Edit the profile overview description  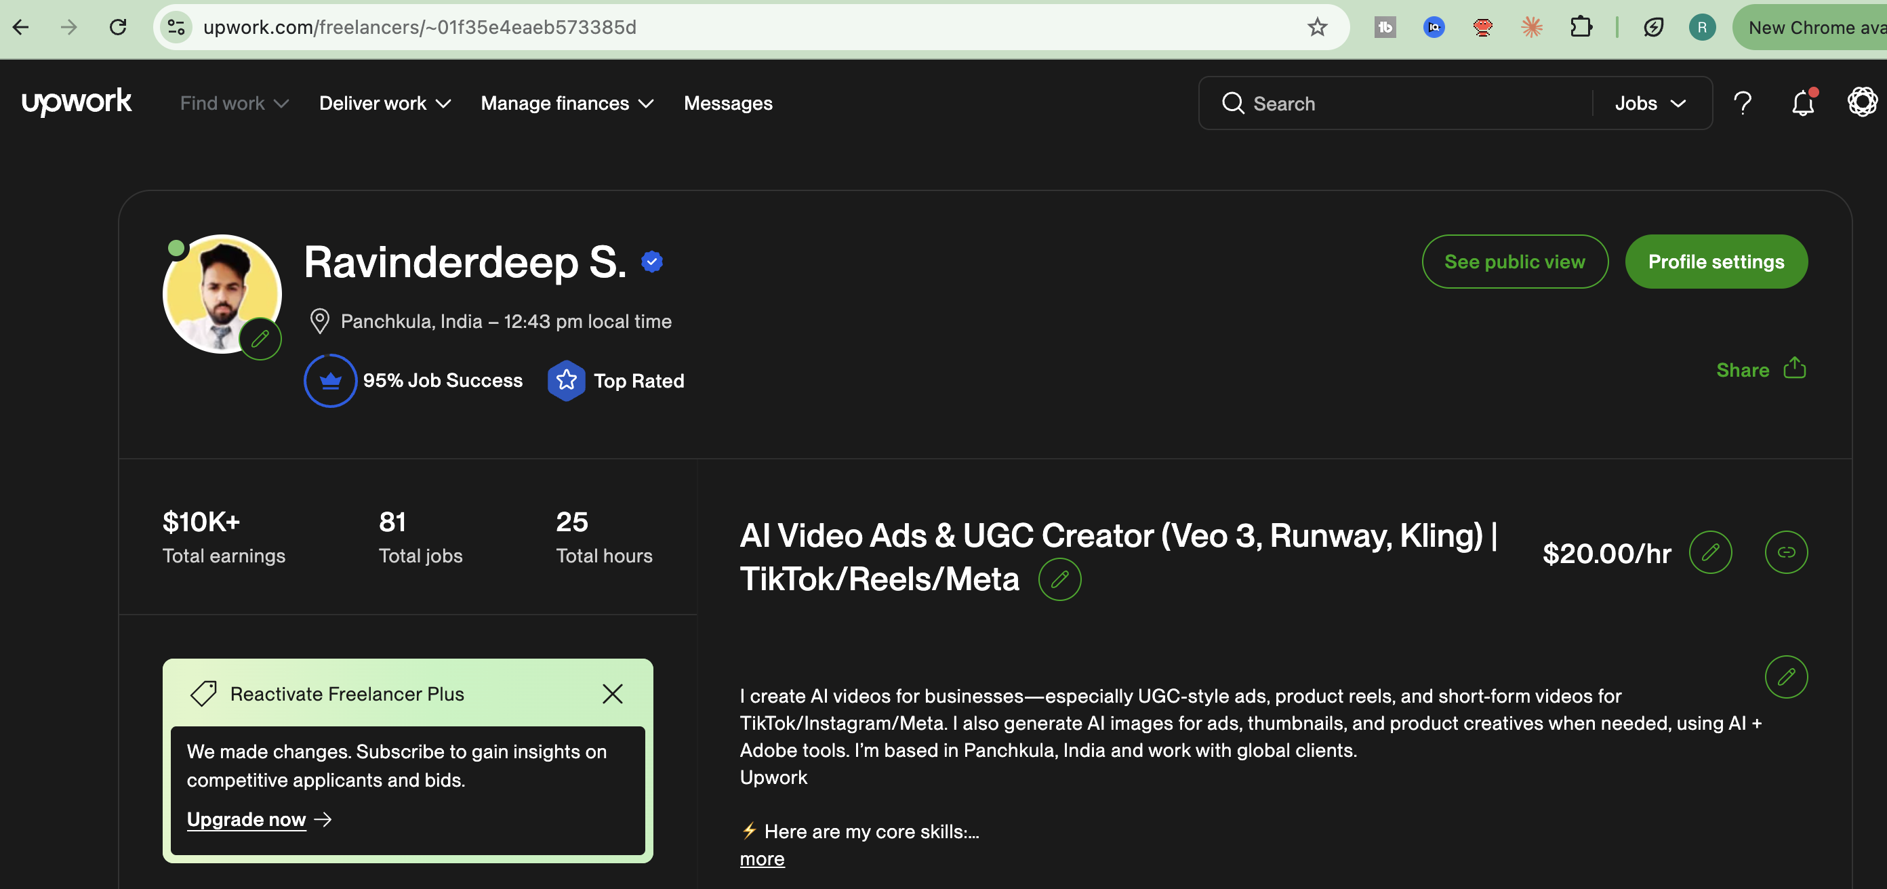point(1786,677)
